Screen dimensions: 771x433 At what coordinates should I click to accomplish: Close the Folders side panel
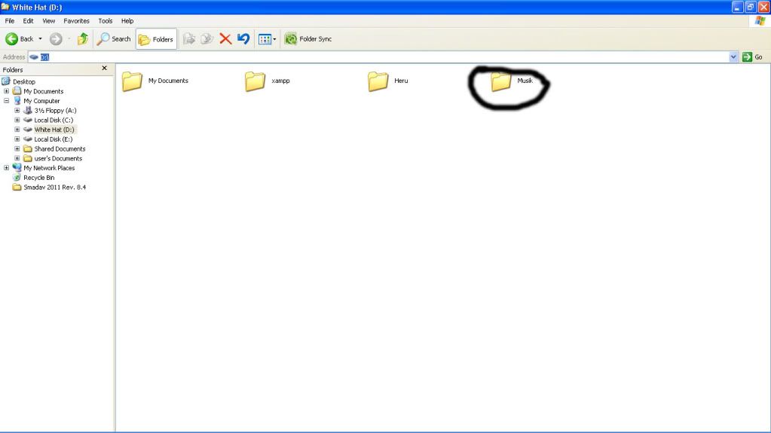pyautogui.click(x=105, y=69)
